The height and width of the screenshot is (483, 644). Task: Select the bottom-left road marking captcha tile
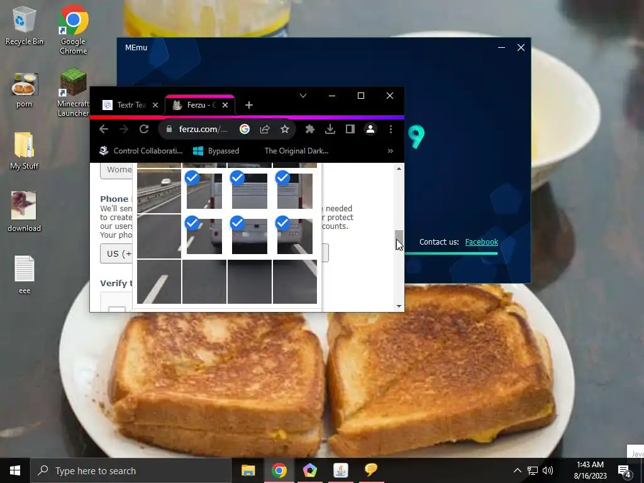pos(159,282)
